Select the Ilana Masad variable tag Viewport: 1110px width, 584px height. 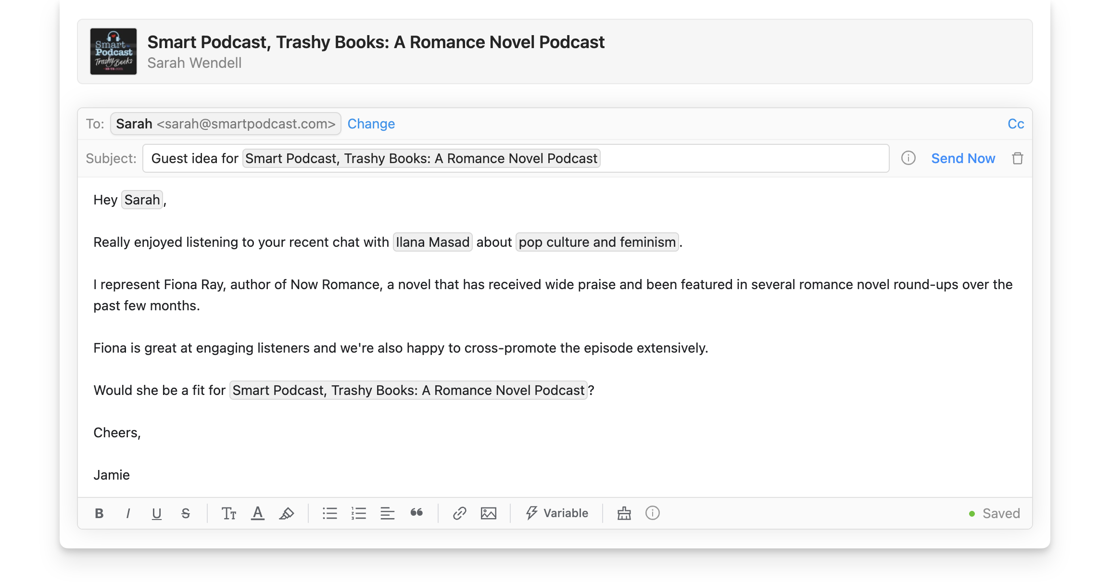pos(433,242)
